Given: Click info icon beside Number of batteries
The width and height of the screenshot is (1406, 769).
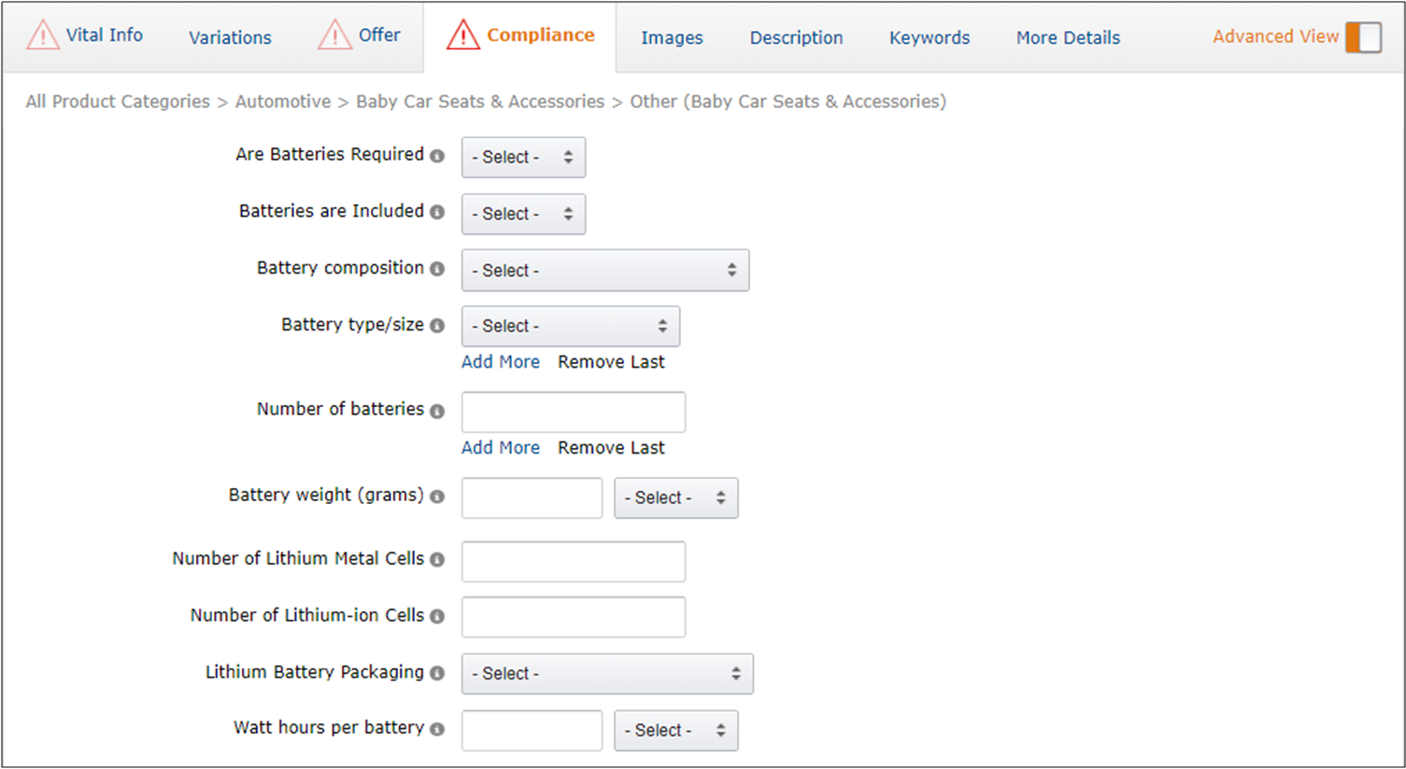Looking at the screenshot, I should [x=436, y=411].
